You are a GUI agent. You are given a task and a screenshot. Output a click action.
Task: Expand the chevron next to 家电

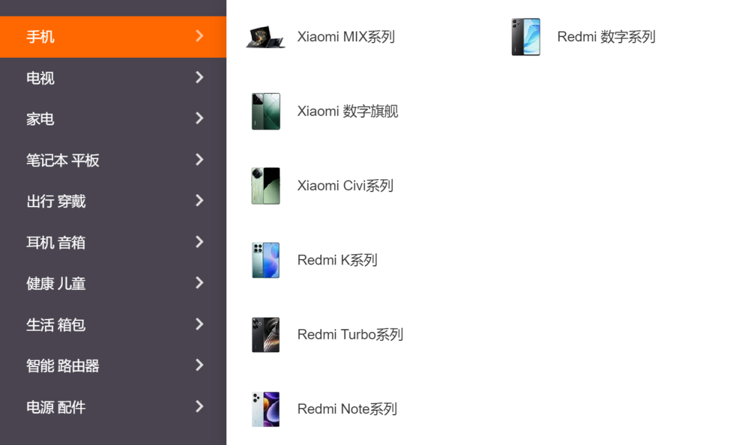[x=199, y=118]
